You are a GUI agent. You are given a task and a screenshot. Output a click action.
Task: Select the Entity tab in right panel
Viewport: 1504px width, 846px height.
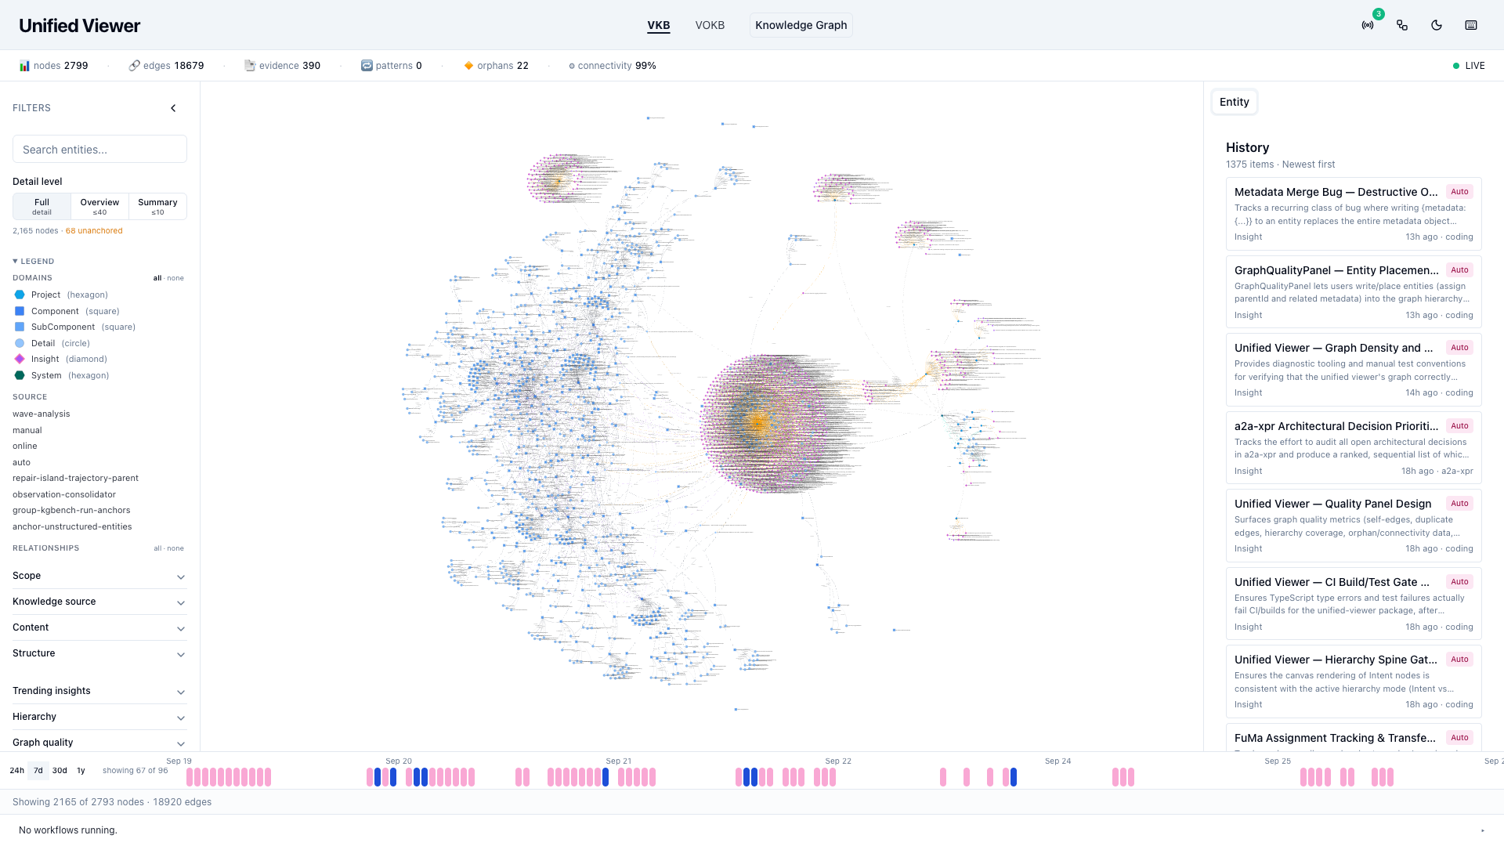1235,102
